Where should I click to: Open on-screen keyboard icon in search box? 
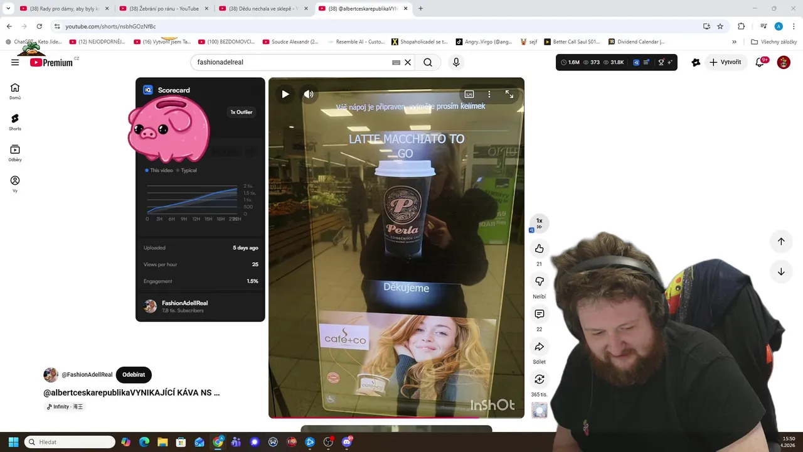pyautogui.click(x=396, y=62)
